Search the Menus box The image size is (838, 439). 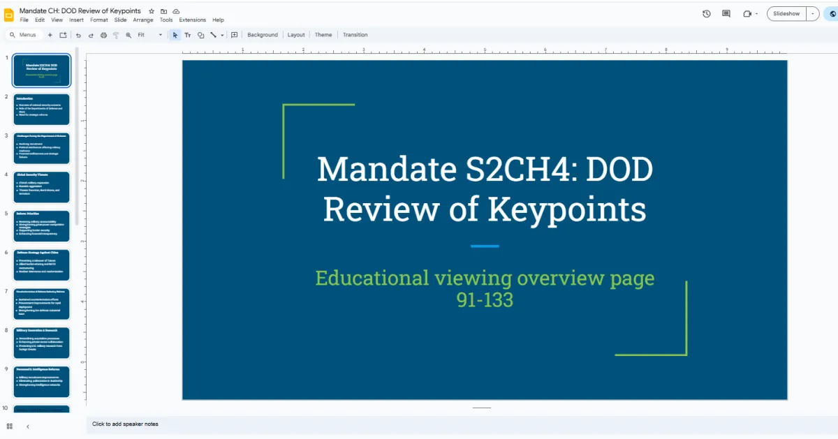25,35
